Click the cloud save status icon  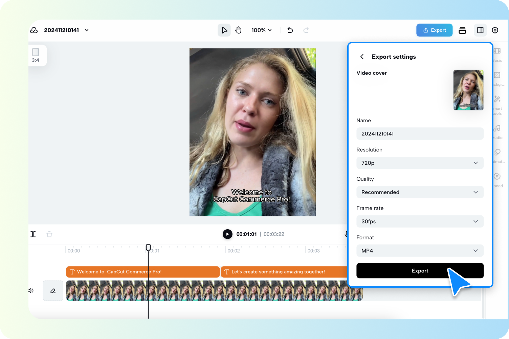[x=34, y=30]
